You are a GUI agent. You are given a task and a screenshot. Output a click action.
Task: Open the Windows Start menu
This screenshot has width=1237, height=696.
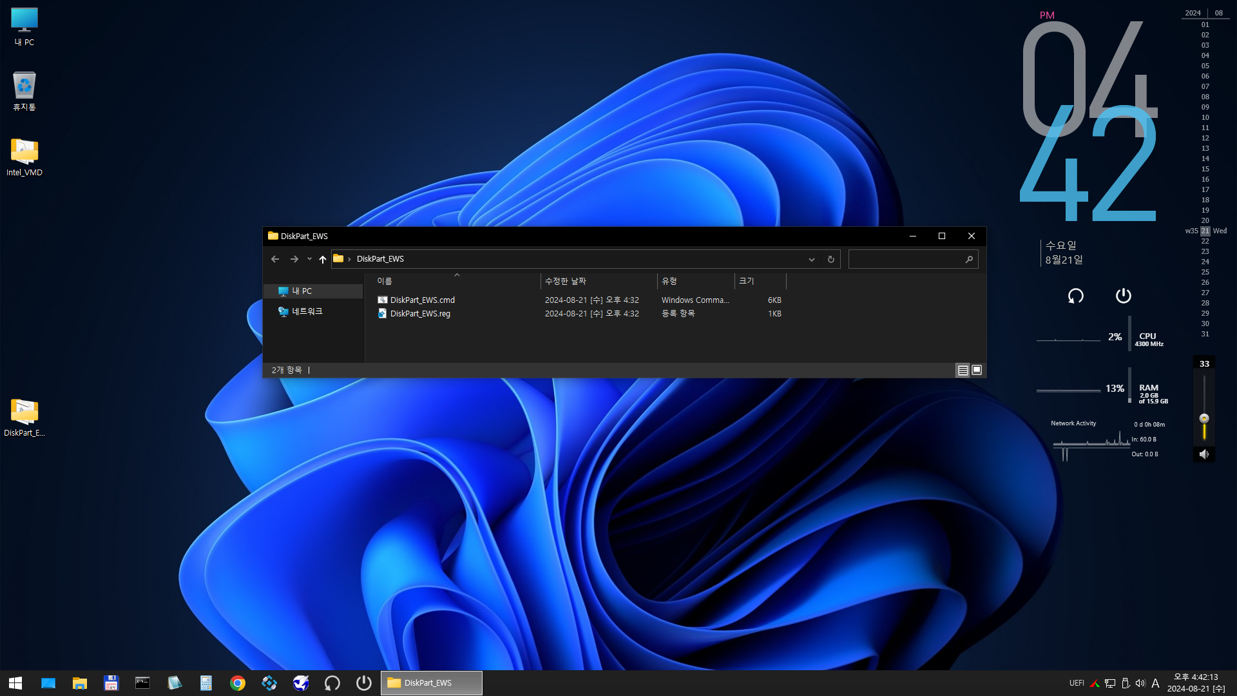15,683
